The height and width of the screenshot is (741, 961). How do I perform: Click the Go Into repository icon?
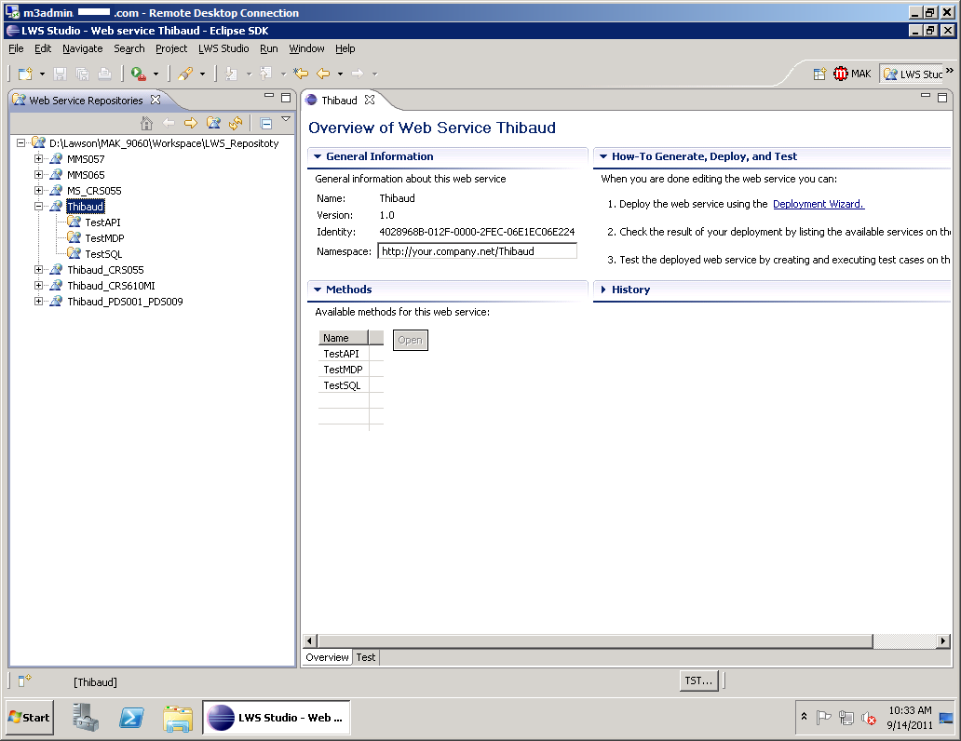coord(213,123)
